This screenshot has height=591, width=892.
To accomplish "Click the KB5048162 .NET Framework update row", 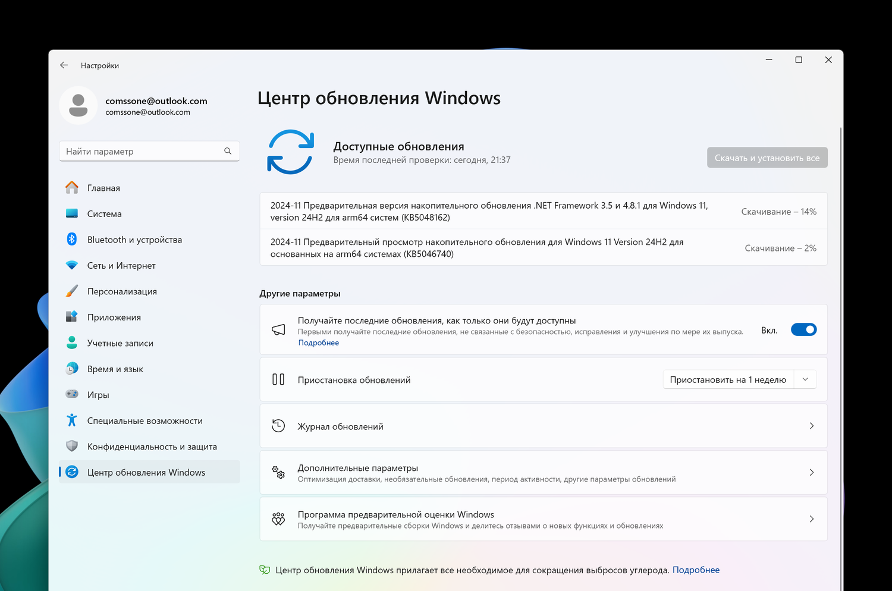I will (x=544, y=211).
